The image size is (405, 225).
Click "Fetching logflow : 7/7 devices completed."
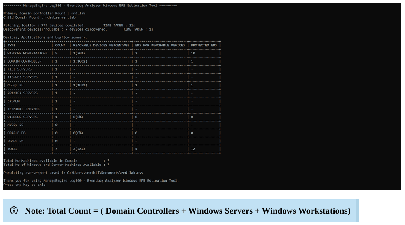click(44, 26)
